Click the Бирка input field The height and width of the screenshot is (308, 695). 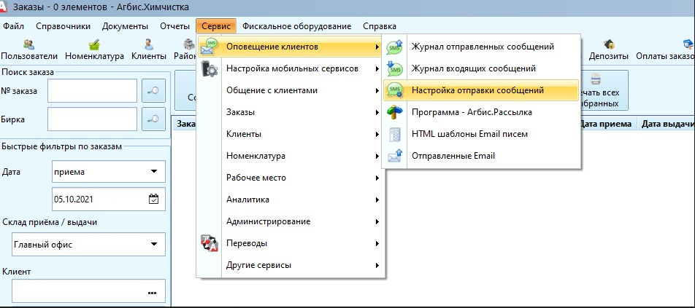click(x=92, y=119)
